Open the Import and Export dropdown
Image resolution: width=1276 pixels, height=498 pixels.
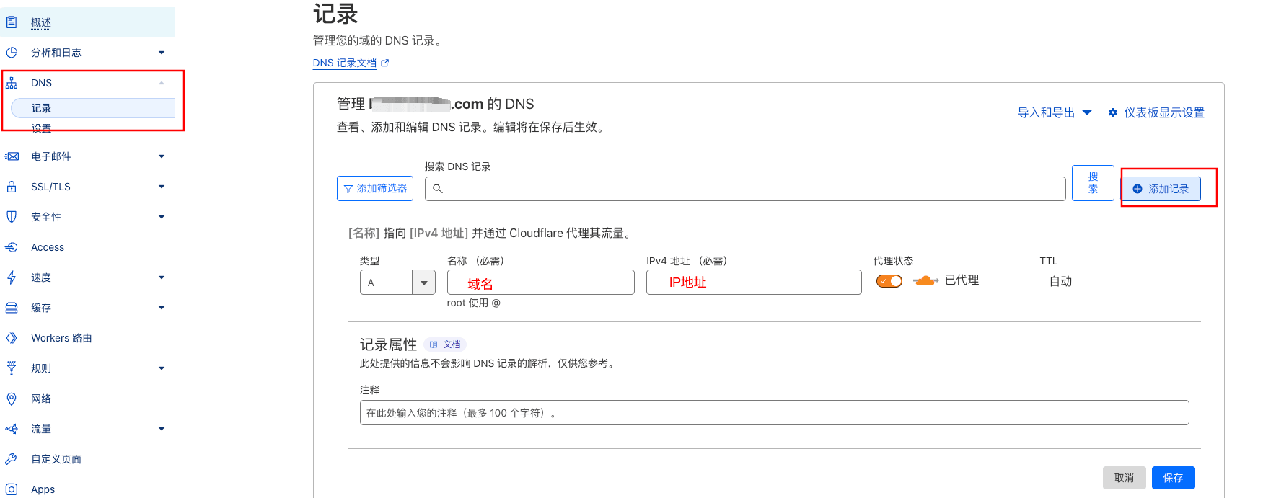tap(1055, 112)
